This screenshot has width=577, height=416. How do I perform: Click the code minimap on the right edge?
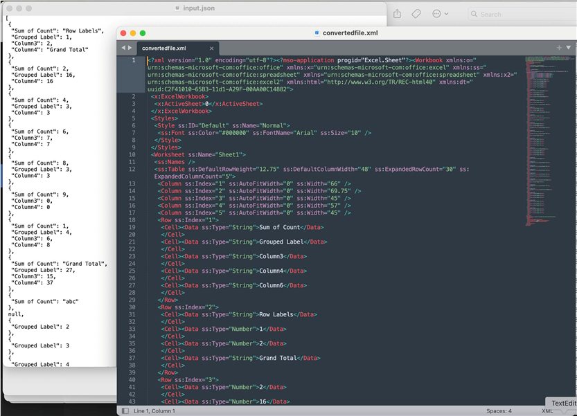click(547, 138)
